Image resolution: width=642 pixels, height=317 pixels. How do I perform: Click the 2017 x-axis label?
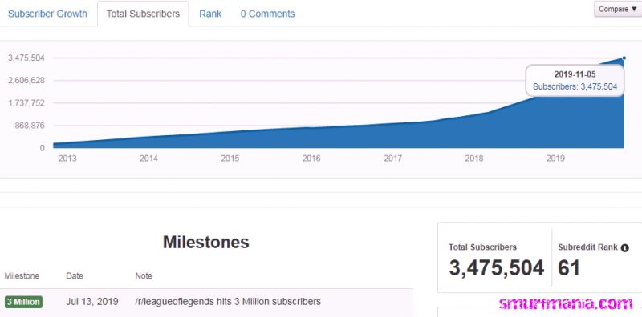click(x=392, y=158)
